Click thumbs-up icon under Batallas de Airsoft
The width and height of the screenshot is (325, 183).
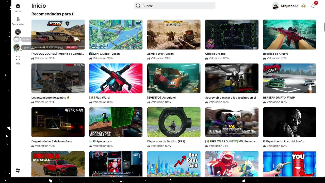265,58
